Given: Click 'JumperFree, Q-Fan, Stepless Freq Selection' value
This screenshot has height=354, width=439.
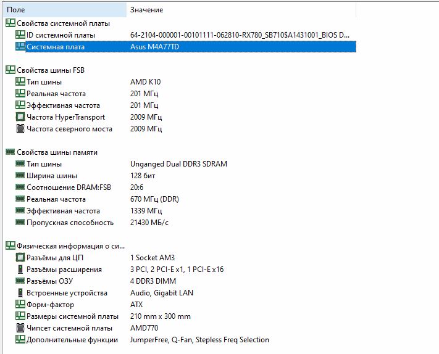Looking at the screenshot, I should 199,340.
